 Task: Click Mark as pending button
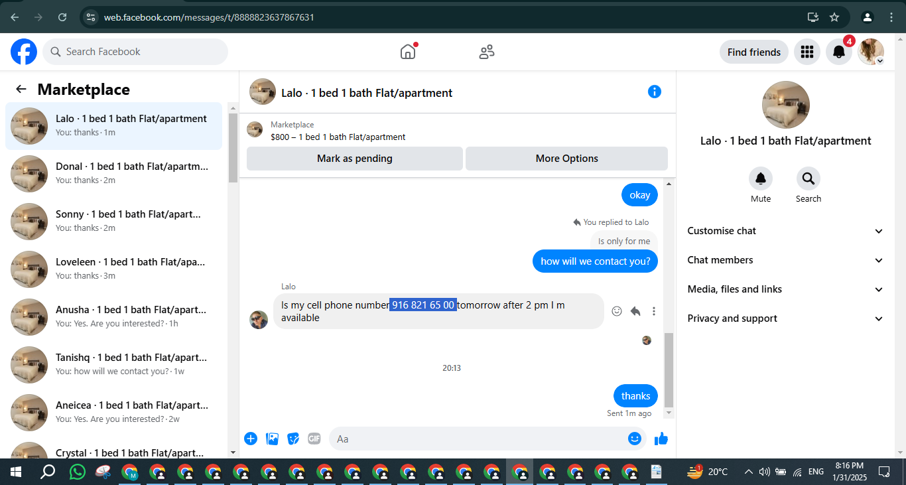point(355,159)
